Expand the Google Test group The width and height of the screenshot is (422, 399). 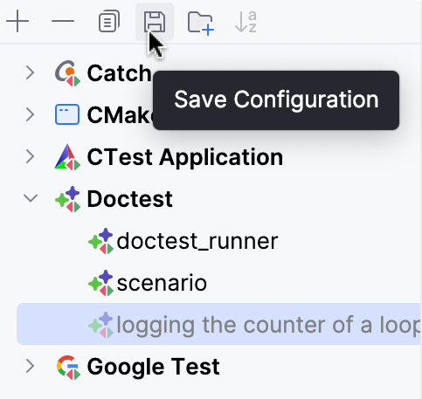pos(31,366)
